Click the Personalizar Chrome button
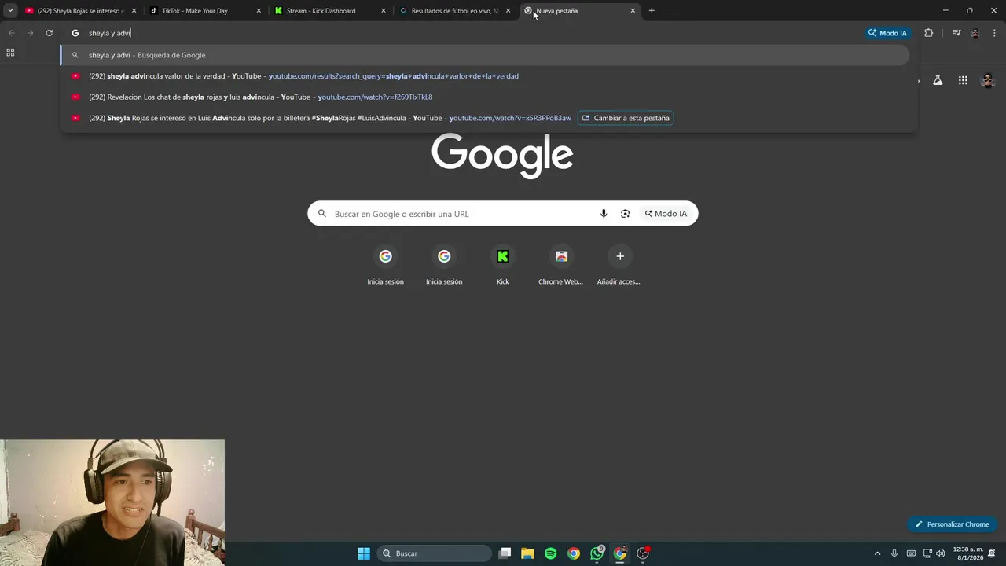The width and height of the screenshot is (1006, 566). pyautogui.click(x=953, y=524)
